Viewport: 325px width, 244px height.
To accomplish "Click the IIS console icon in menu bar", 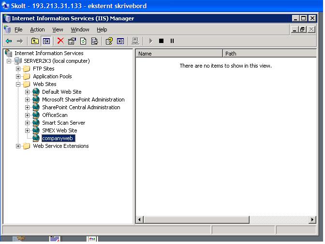I will (x=7, y=29).
